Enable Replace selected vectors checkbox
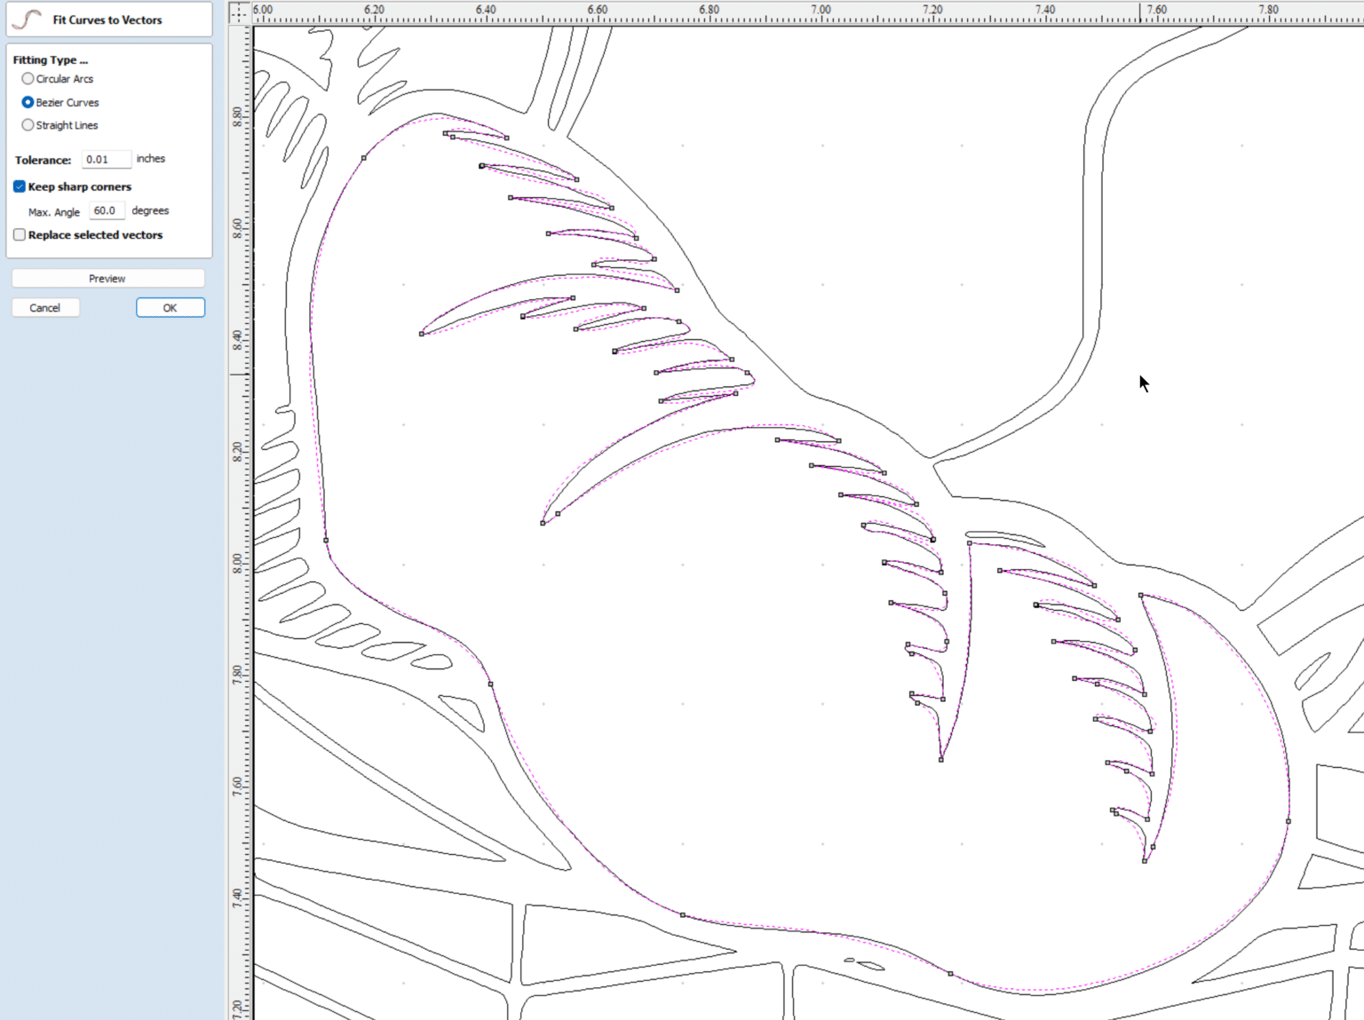The width and height of the screenshot is (1364, 1020). (20, 235)
